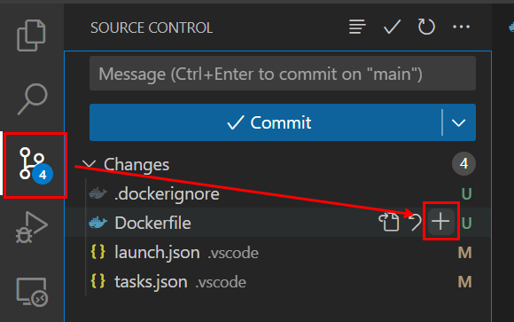Open the Search view icon
This screenshot has height=322, width=514.
pos(32,98)
